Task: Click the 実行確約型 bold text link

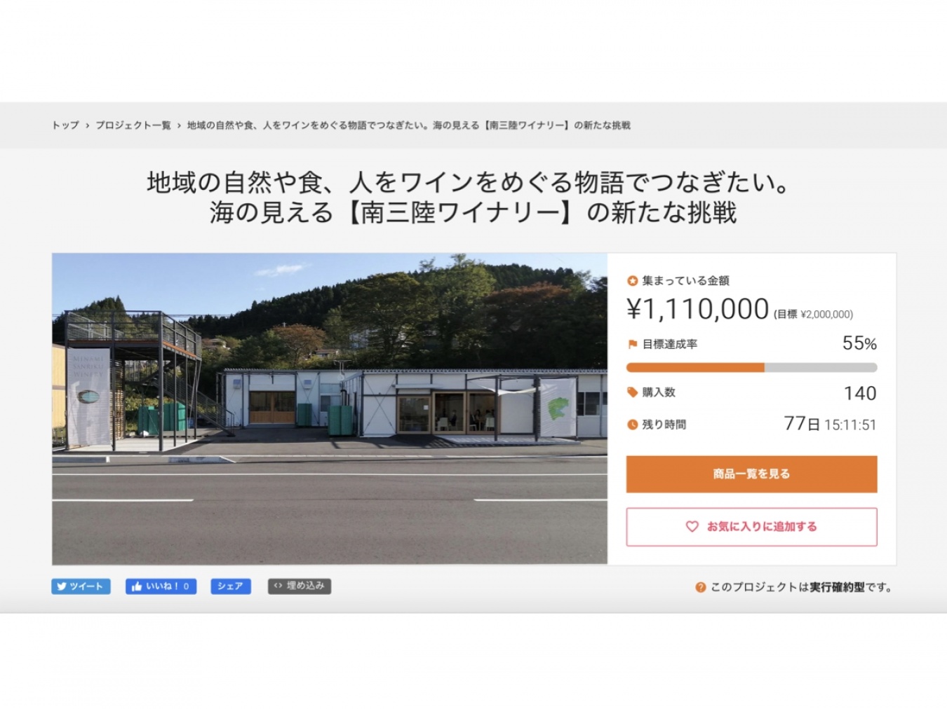Action: pyautogui.click(x=837, y=587)
